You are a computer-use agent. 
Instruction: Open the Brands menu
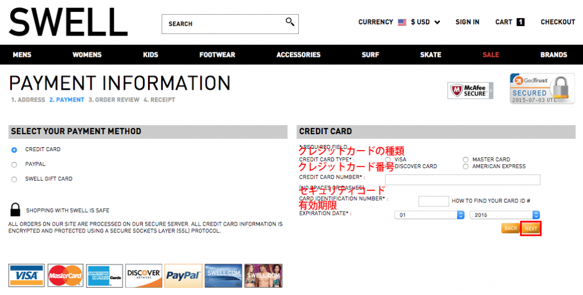(553, 55)
